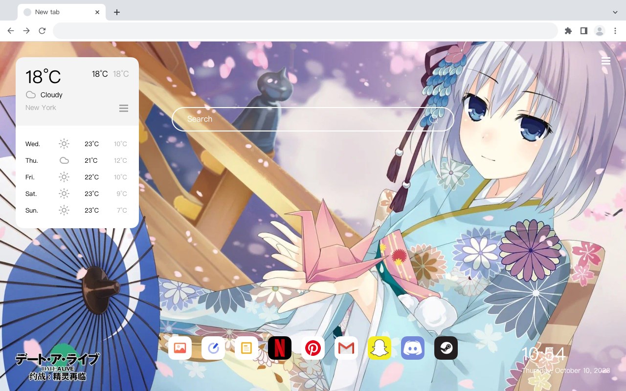Open the wallpaper gallery image shortcut
The image size is (626, 391).
pos(180,348)
